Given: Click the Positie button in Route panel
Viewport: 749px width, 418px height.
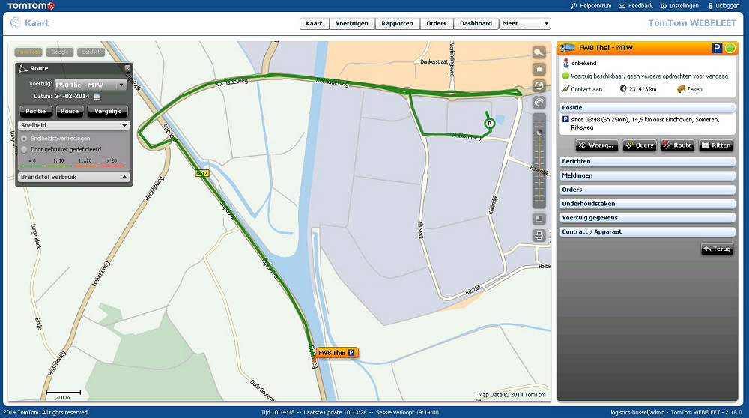Looking at the screenshot, I should [x=35, y=112].
